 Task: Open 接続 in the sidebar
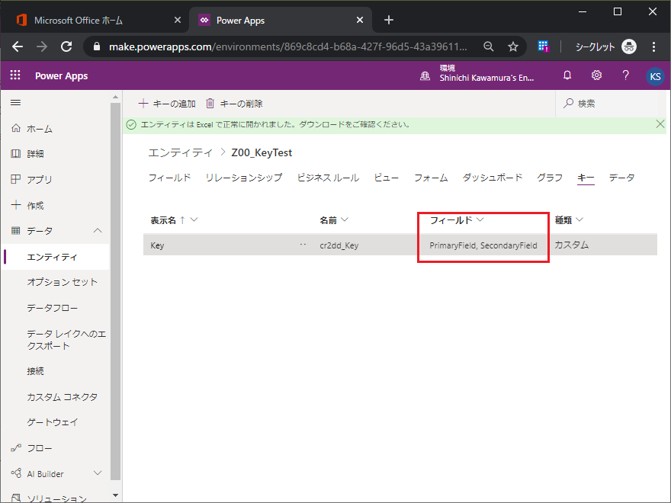(35, 371)
